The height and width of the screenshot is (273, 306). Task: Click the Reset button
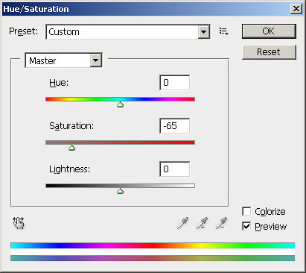[x=269, y=52]
